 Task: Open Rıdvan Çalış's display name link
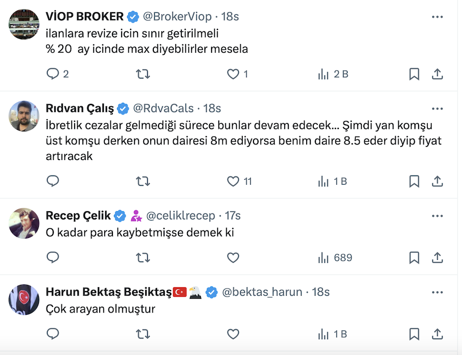click(x=80, y=108)
